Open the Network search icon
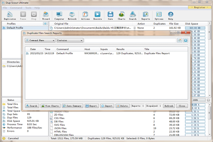This screenshot has width=213, height=142. point(72,16)
